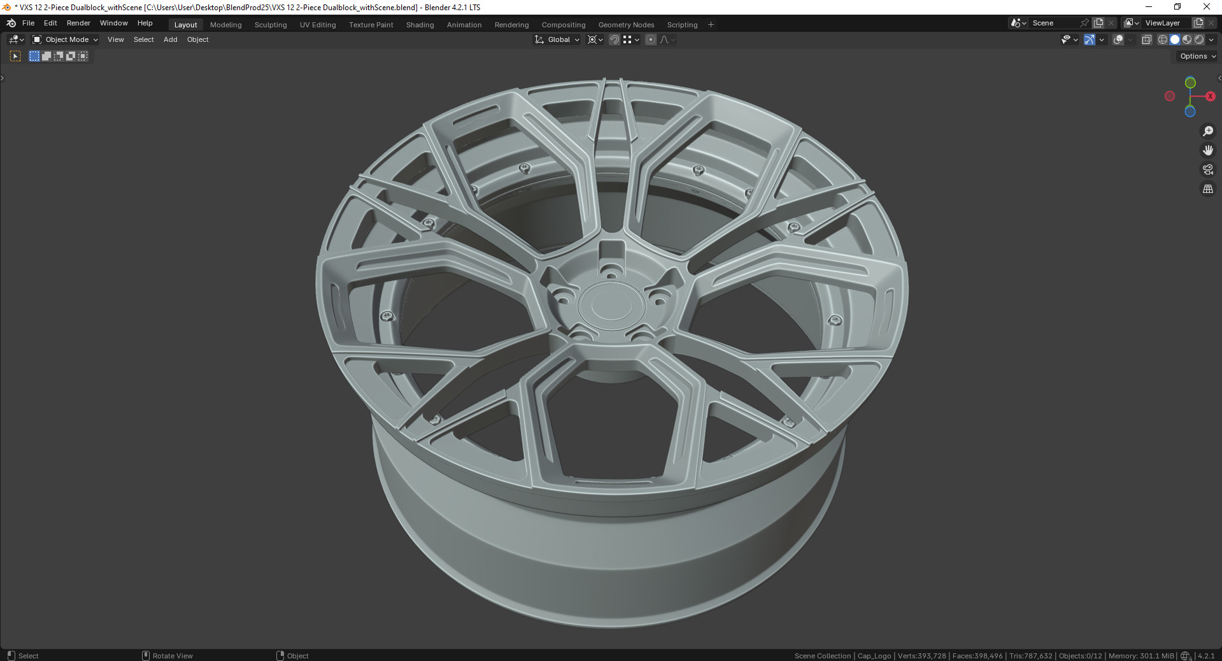Open the Options dropdown
This screenshot has height=661, width=1222.
pyautogui.click(x=1198, y=56)
